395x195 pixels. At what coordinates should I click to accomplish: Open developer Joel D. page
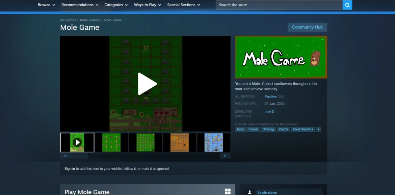coord(270,112)
